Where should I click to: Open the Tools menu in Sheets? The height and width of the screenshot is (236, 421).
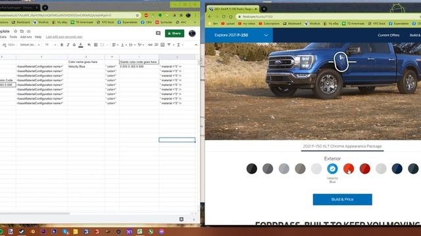[13, 37]
